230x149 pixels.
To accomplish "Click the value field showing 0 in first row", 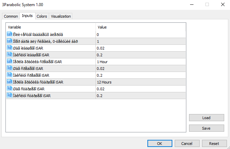I will point(140,34).
